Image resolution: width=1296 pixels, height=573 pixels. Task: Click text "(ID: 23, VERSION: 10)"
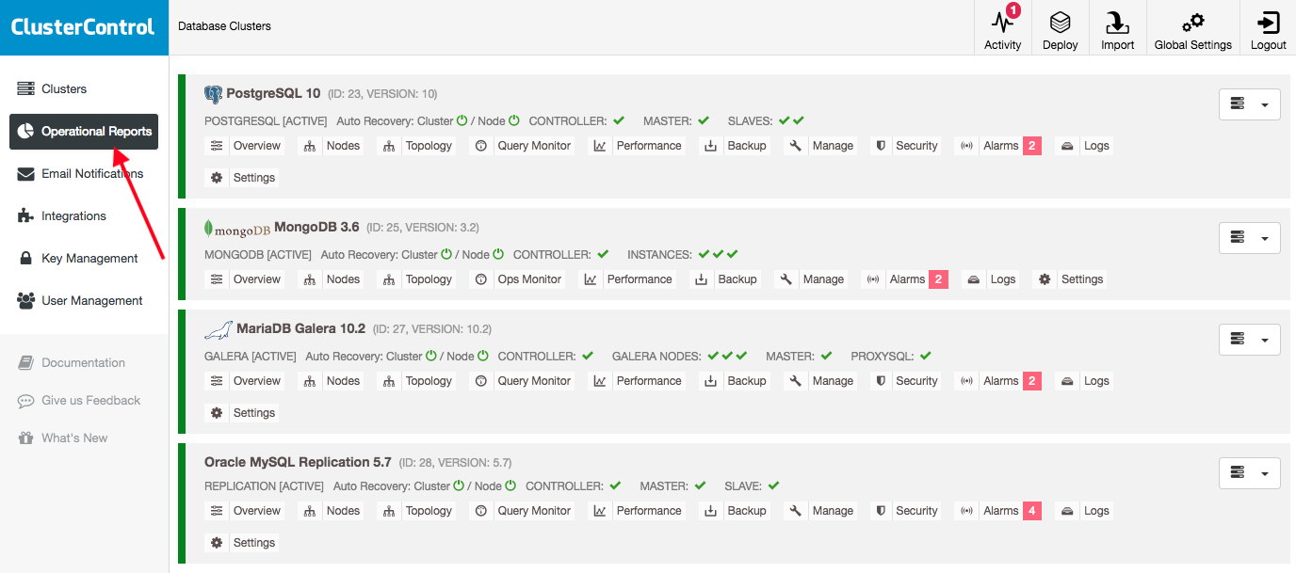pos(382,94)
